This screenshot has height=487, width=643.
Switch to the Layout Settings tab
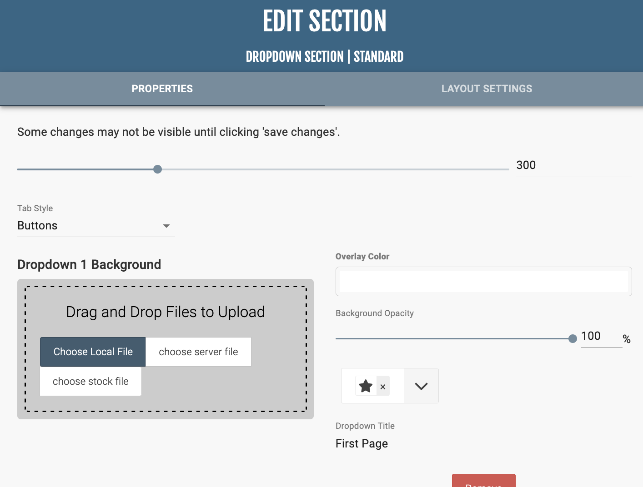(x=487, y=89)
